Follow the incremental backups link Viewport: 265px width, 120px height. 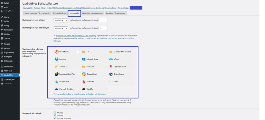[x=76, y=38]
